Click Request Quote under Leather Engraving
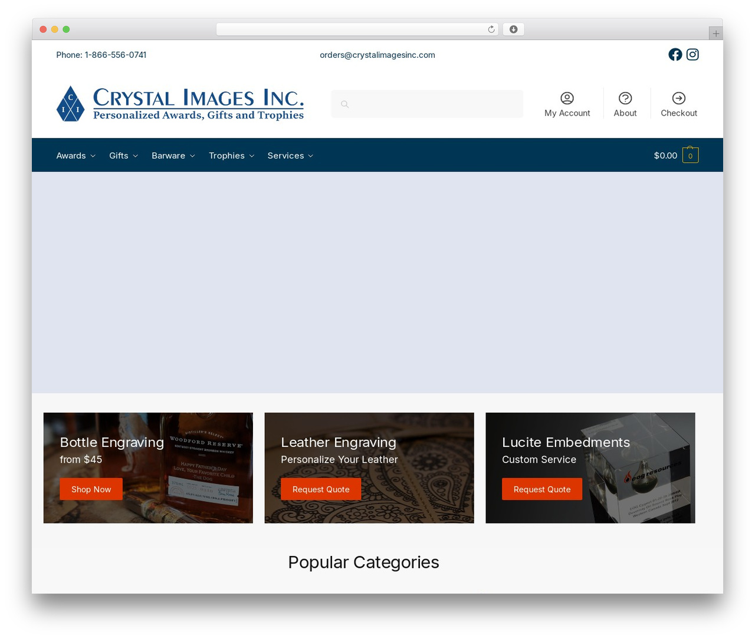755x639 pixels. tap(321, 489)
